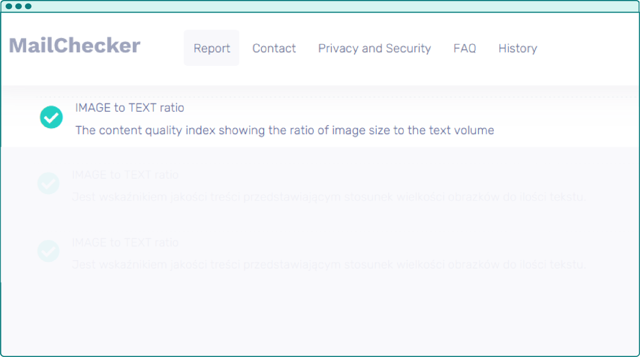
Task: Expand the IMAGE to TEXT ratio result details
Action: 130,108
